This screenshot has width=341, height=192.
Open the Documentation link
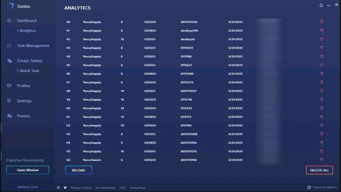click(x=106, y=187)
